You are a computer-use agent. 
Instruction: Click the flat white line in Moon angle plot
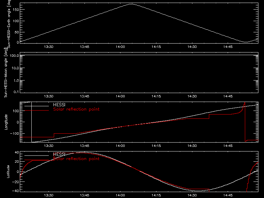click(x=139, y=55)
